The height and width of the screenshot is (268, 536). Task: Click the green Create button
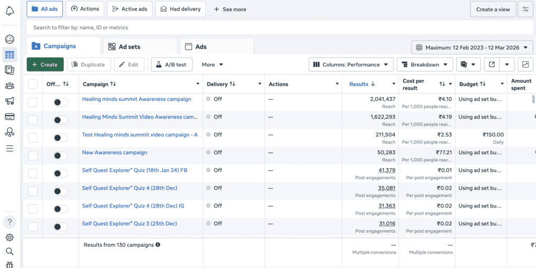click(45, 65)
